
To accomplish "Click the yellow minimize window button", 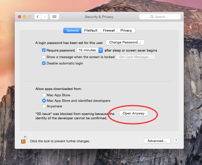I will [x=25, y=17].
